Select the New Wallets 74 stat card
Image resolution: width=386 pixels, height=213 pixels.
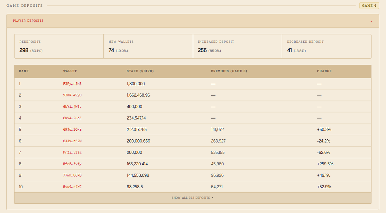click(148, 46)
